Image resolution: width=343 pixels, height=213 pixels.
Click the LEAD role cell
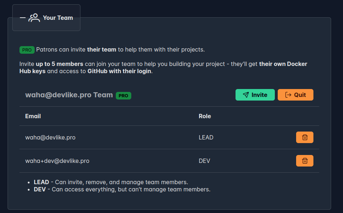[206, 137]
